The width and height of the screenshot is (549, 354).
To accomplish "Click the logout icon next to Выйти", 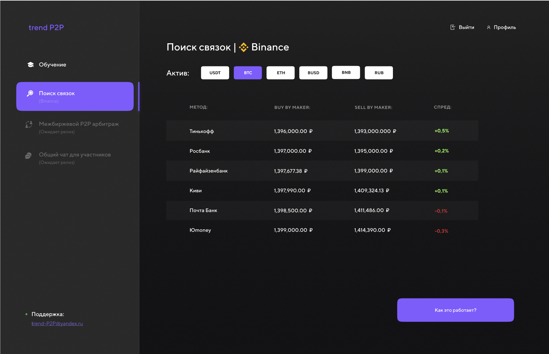I will [x=453, y=27].
